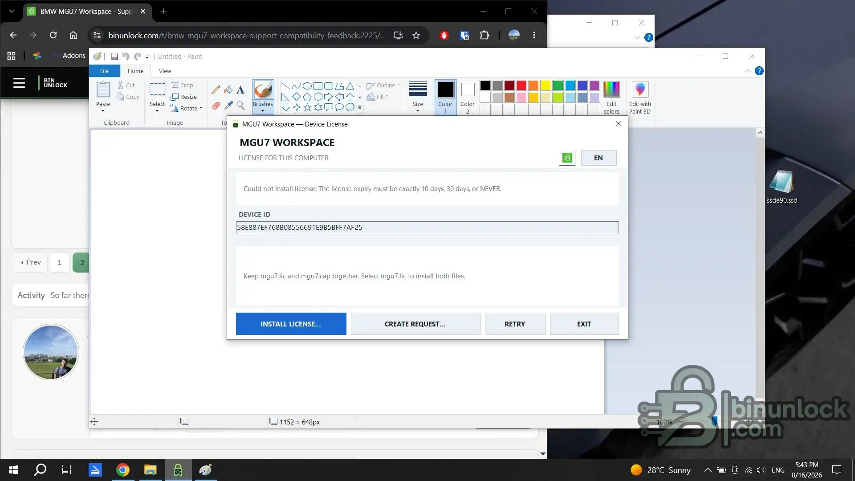Open the Chrome Extensions puzzle icon

tap(484, 35)
